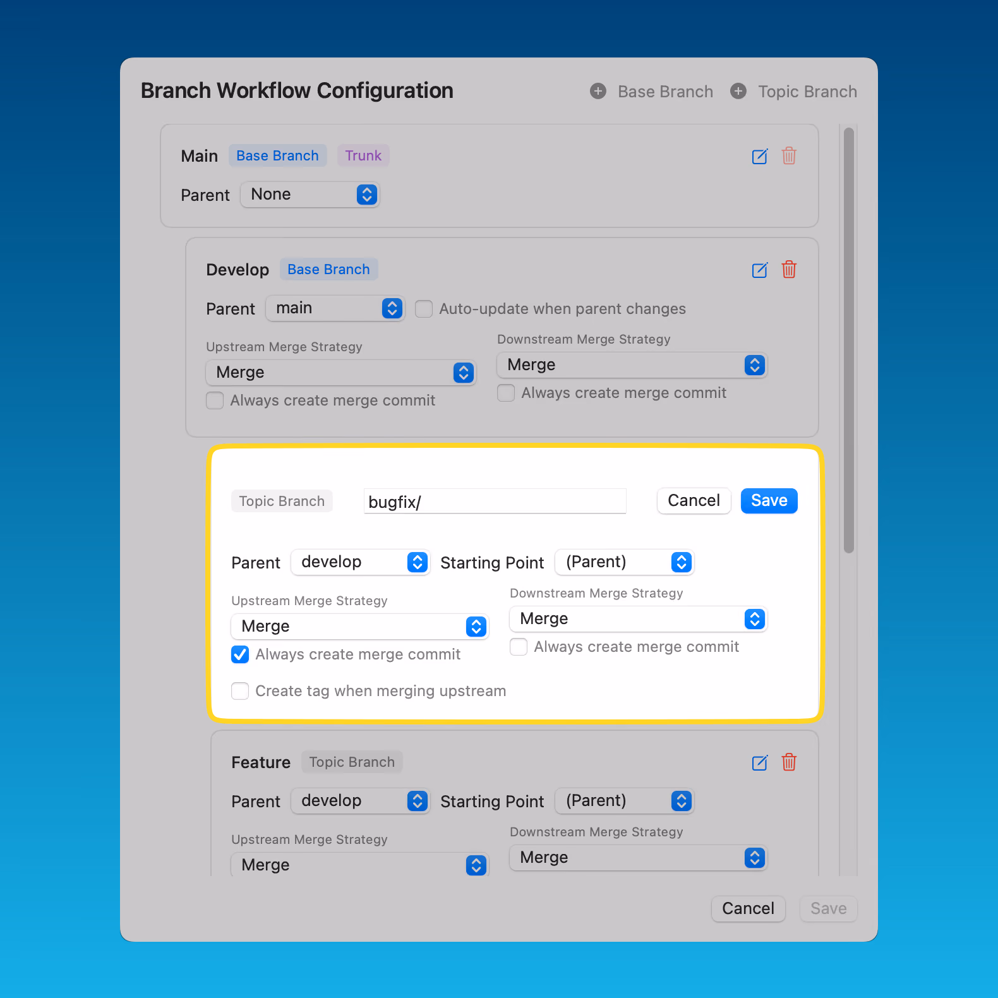998x998 pixels.
Task: Click the bottom Save button of the dialog
Action: (x=828, y=909)
